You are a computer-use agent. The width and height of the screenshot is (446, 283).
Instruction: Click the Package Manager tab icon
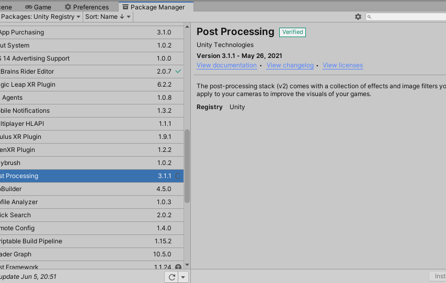click(x=125, y=7)
